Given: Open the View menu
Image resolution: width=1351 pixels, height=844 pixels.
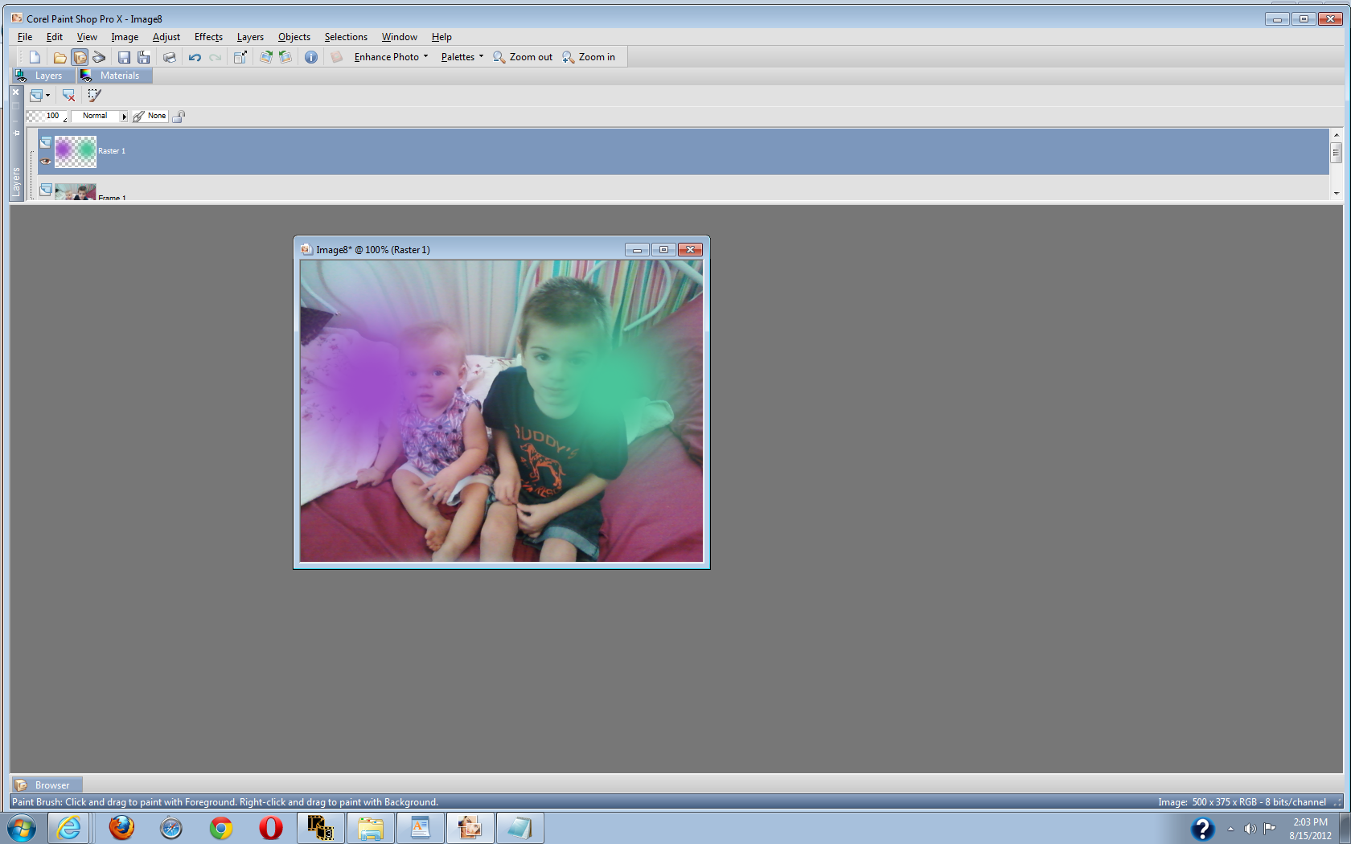Looking at the screenshot, I should pos(87,37).
